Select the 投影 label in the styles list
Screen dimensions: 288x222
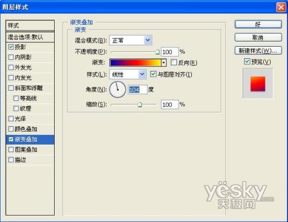coord(20,47)
